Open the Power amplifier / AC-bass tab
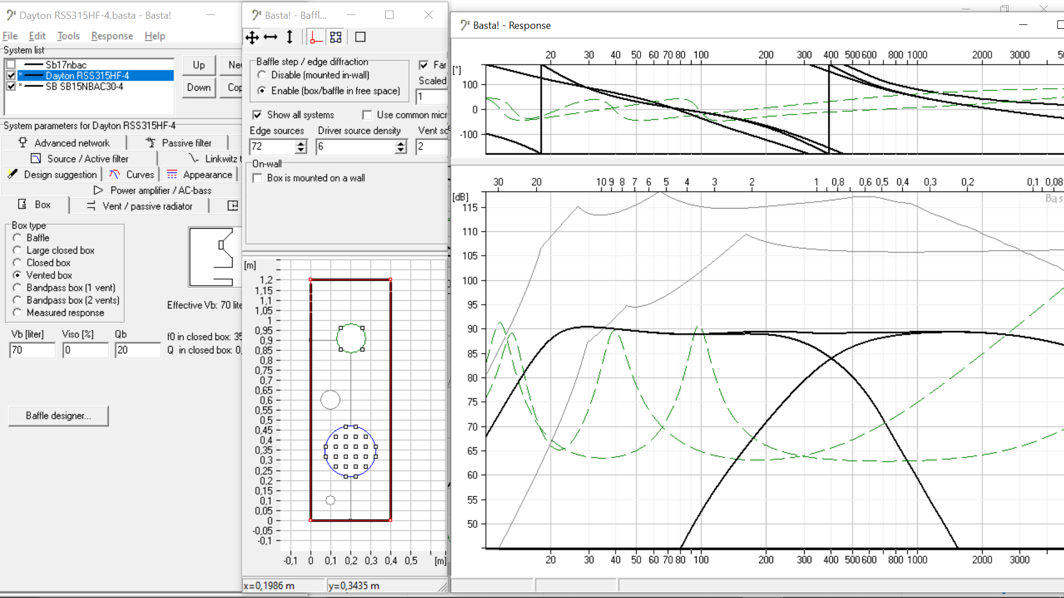This screenshot has width=1064, height=598. (153, 190)
